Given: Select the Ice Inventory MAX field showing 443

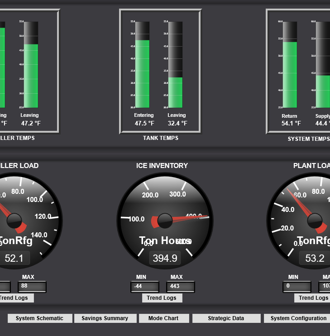Looking at the screenshot, I should coord(180,287).
